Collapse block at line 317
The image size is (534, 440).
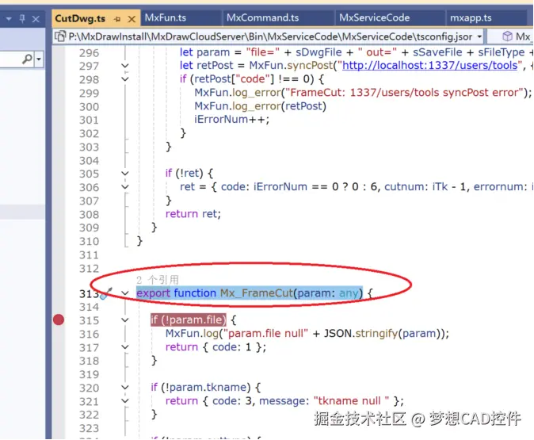(125, 347)
